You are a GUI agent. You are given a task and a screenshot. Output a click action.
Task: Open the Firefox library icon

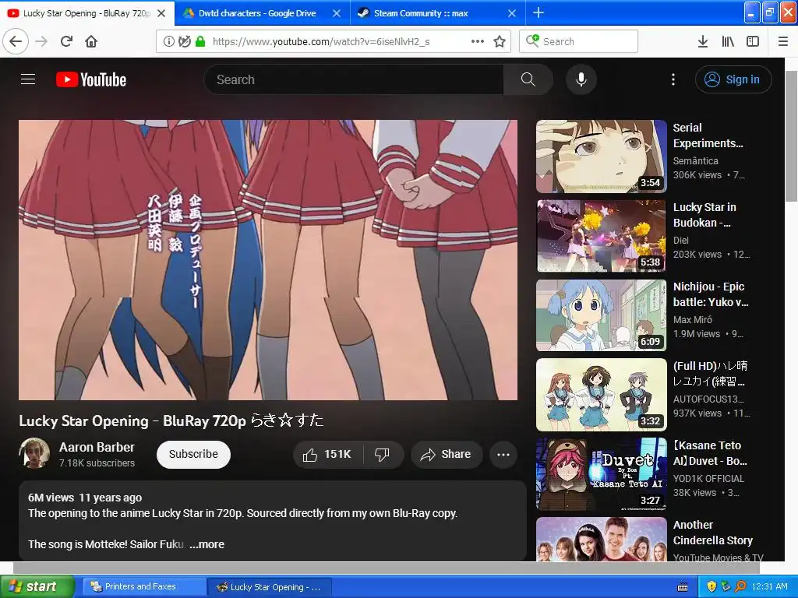point(728,42)
